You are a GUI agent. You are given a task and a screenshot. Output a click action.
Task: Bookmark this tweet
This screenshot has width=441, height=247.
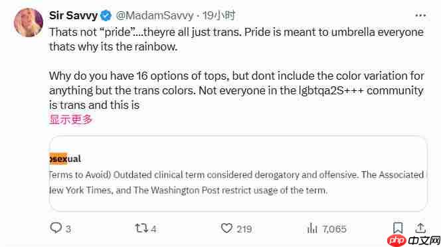[398, 228]
